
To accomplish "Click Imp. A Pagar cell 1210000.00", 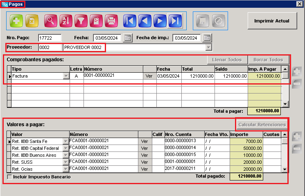I will [x=264, y=76].
